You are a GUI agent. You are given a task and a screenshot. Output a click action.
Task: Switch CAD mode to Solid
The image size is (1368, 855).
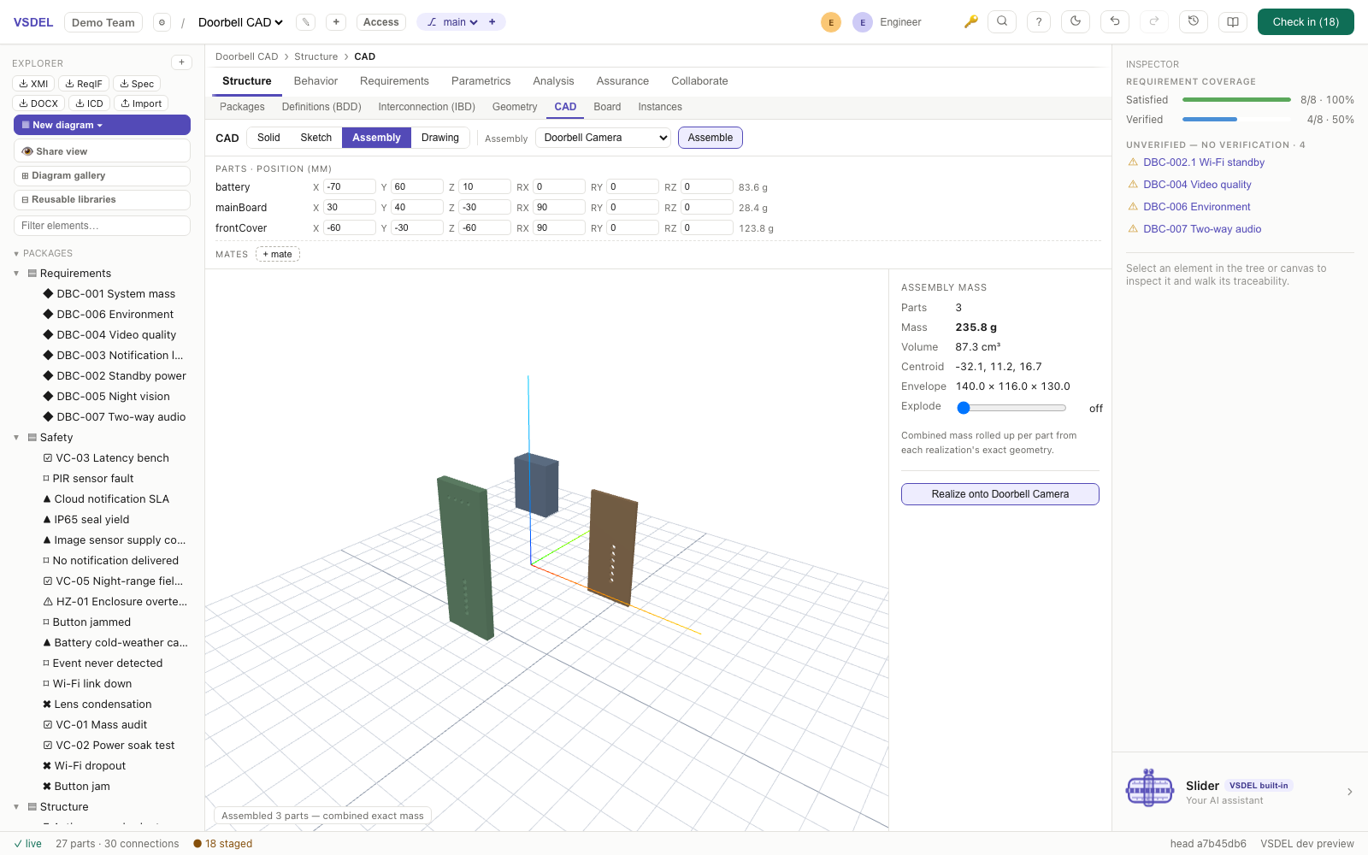pos(268,138)
